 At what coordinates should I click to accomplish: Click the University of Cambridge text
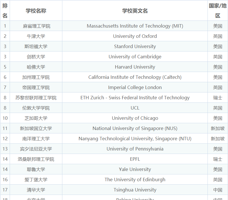tap(135, 57)
